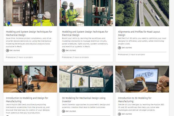Click 'Professional | 5 hours to complete' under Electrical Design
Screen dimensions: 174x116
point(75,57)
